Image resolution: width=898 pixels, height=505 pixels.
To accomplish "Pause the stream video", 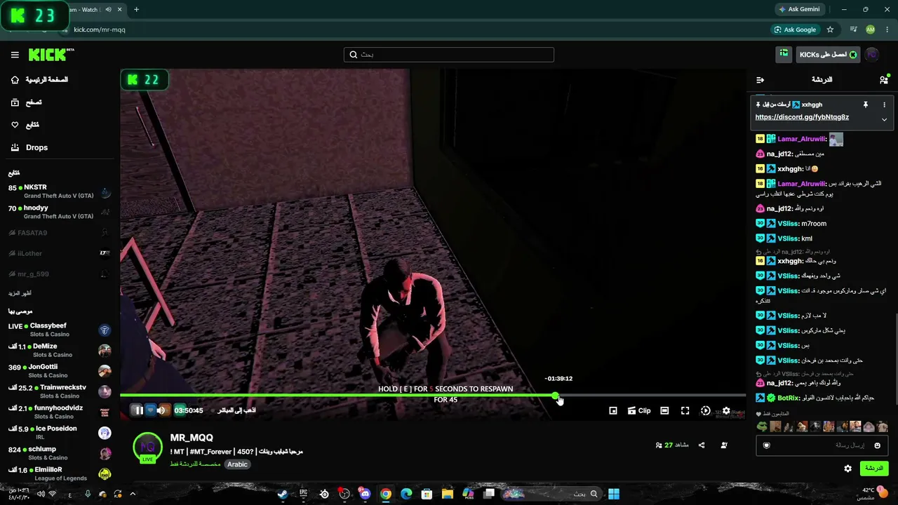I will (x=138, y=410).
